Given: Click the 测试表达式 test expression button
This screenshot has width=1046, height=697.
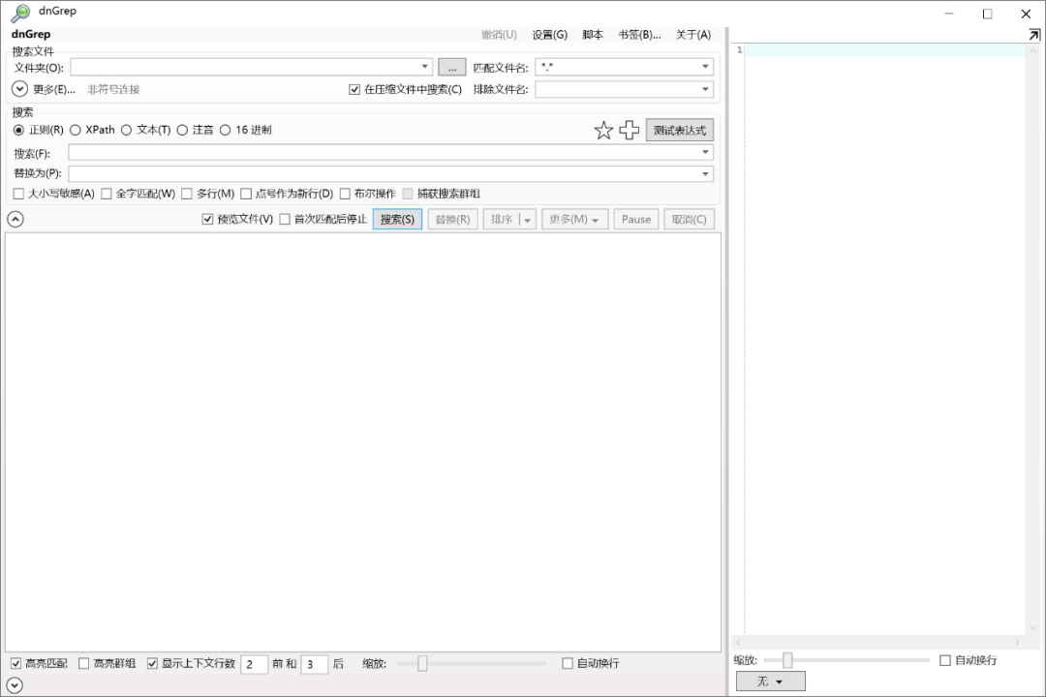Looking at the screenshot, I should (x=679, y=129).
